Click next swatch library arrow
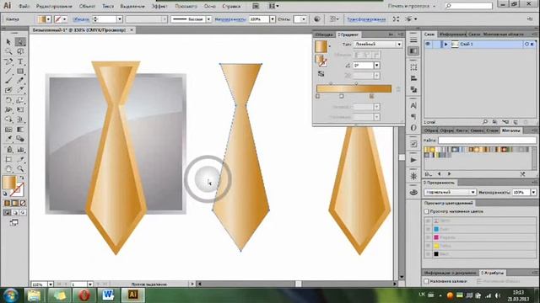The width and height of the screenshot is (540, 303). (449, 174)
